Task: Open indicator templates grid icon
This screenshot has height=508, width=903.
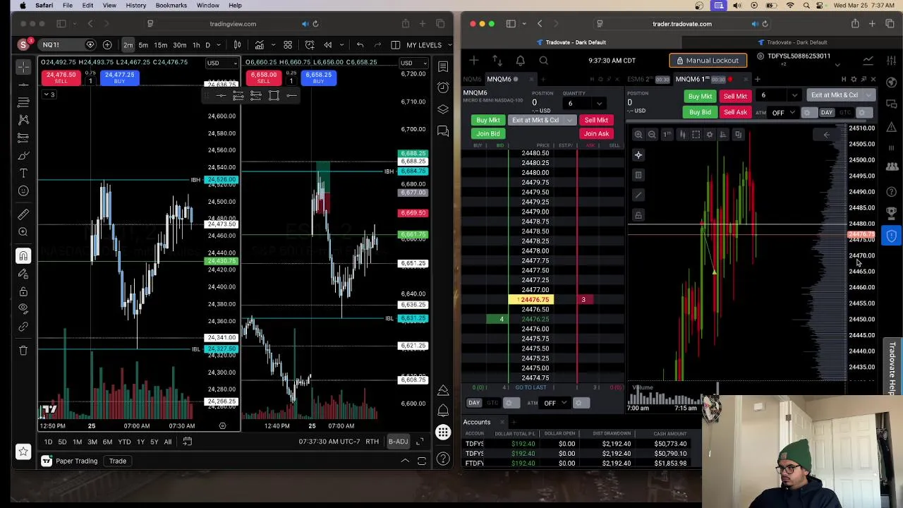Action: click(288, 45)
